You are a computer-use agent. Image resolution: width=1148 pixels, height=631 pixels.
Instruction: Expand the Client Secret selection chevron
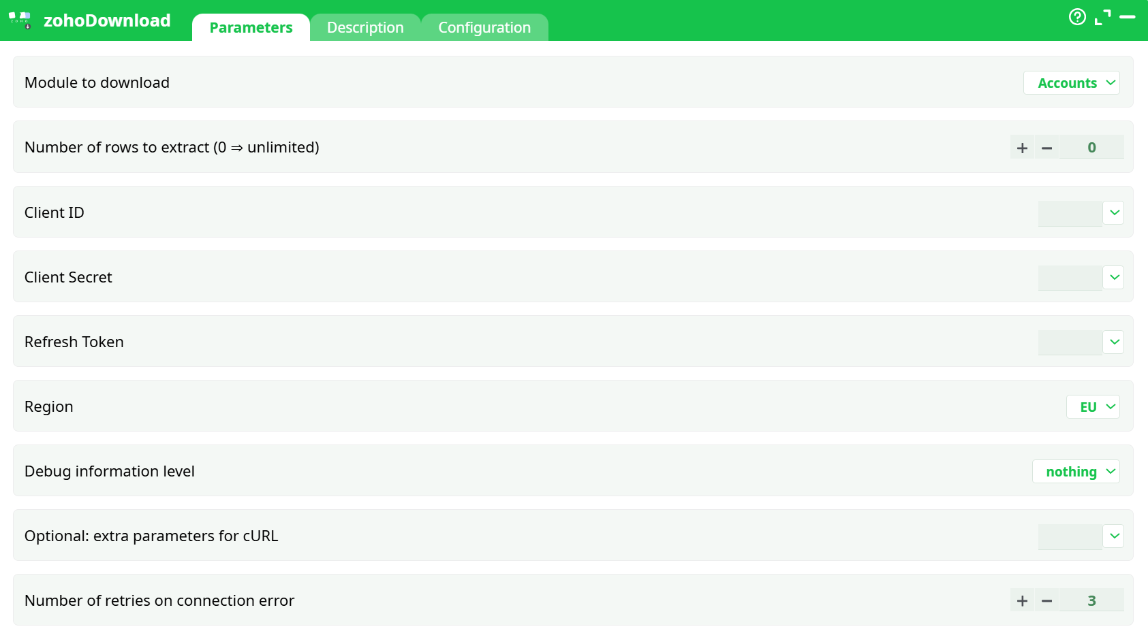[1114, 277]
